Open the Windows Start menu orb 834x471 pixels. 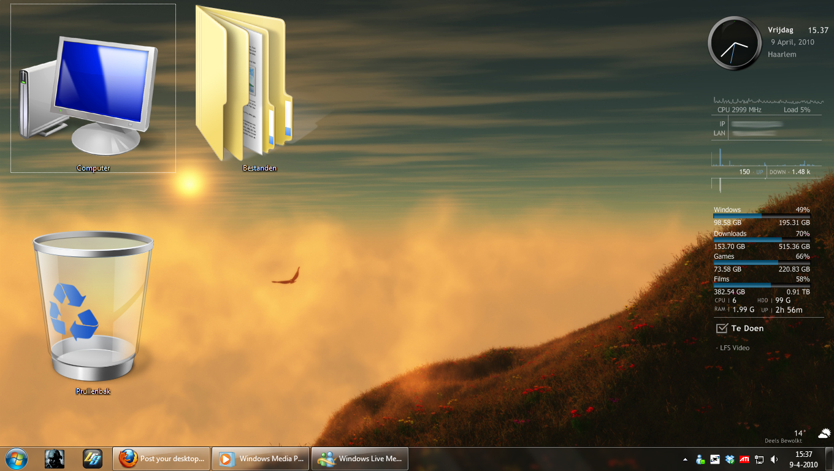[16, 459]
